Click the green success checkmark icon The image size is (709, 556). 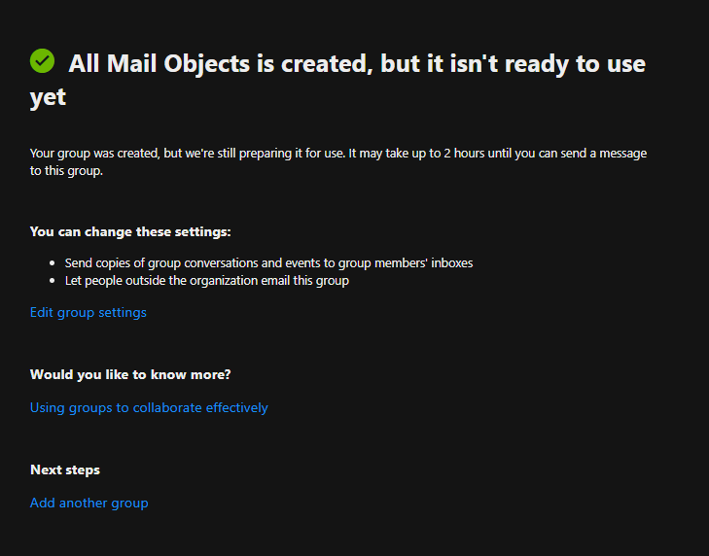pos(42,60)
